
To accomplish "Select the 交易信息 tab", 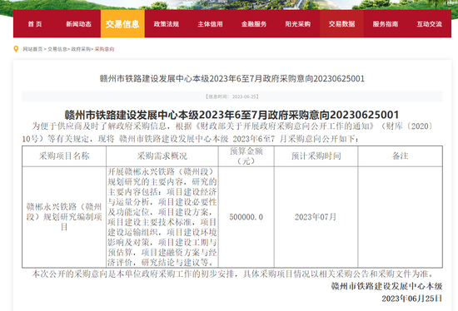I will click(122, 24).
